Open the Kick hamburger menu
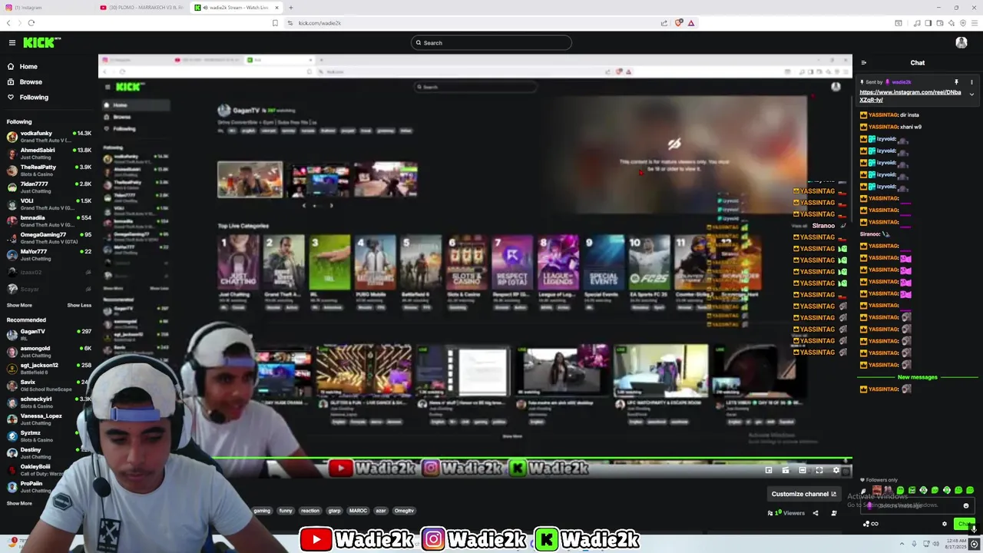Image resolution: width=983 pixels, height=553 pixels. coord(11,43)
